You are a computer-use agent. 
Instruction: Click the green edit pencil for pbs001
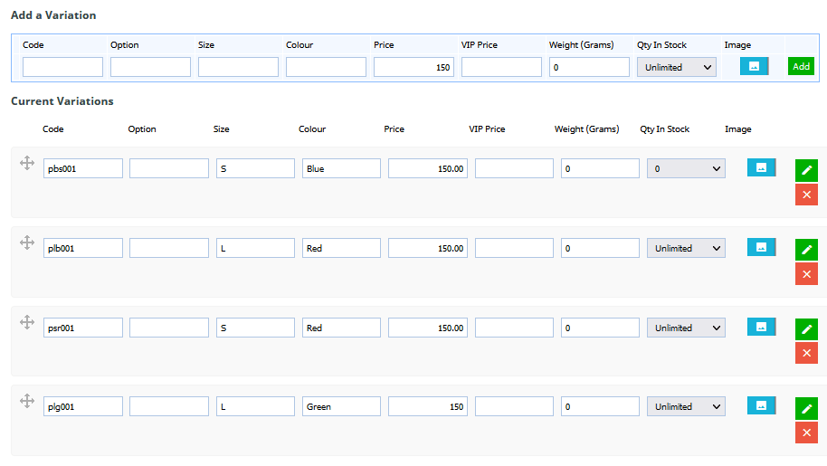coord(806,170)
